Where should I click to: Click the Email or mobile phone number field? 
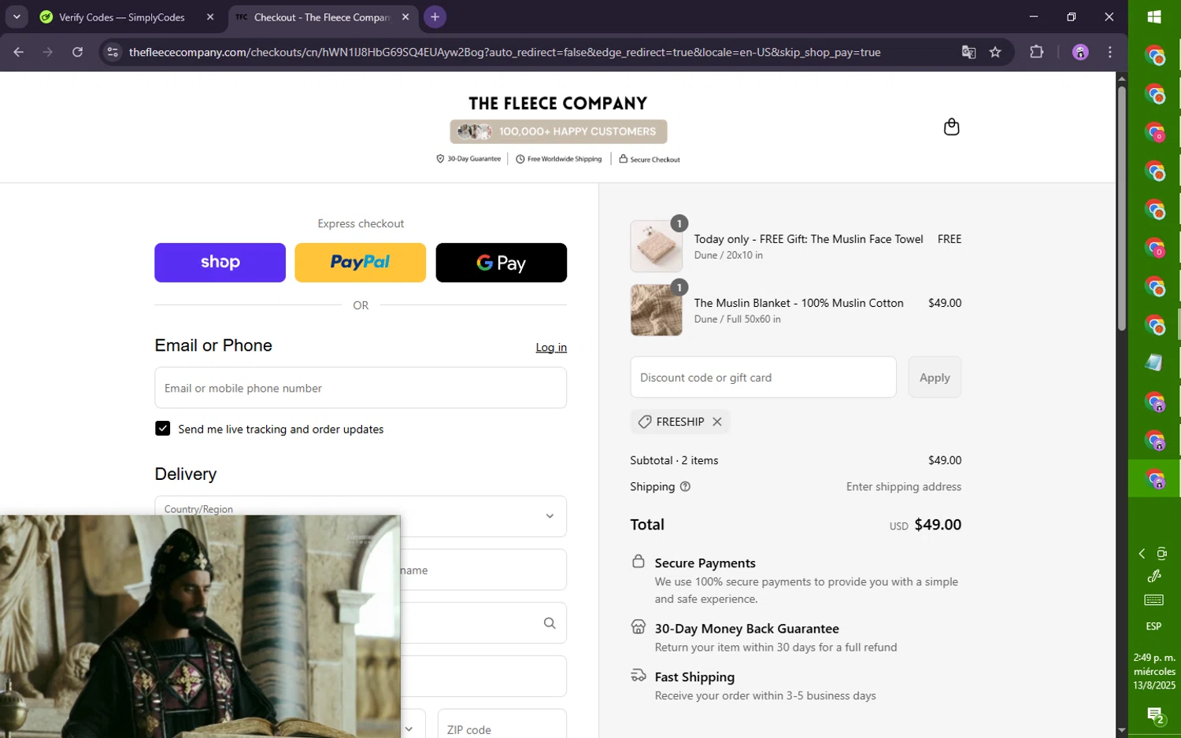point(361,388)
